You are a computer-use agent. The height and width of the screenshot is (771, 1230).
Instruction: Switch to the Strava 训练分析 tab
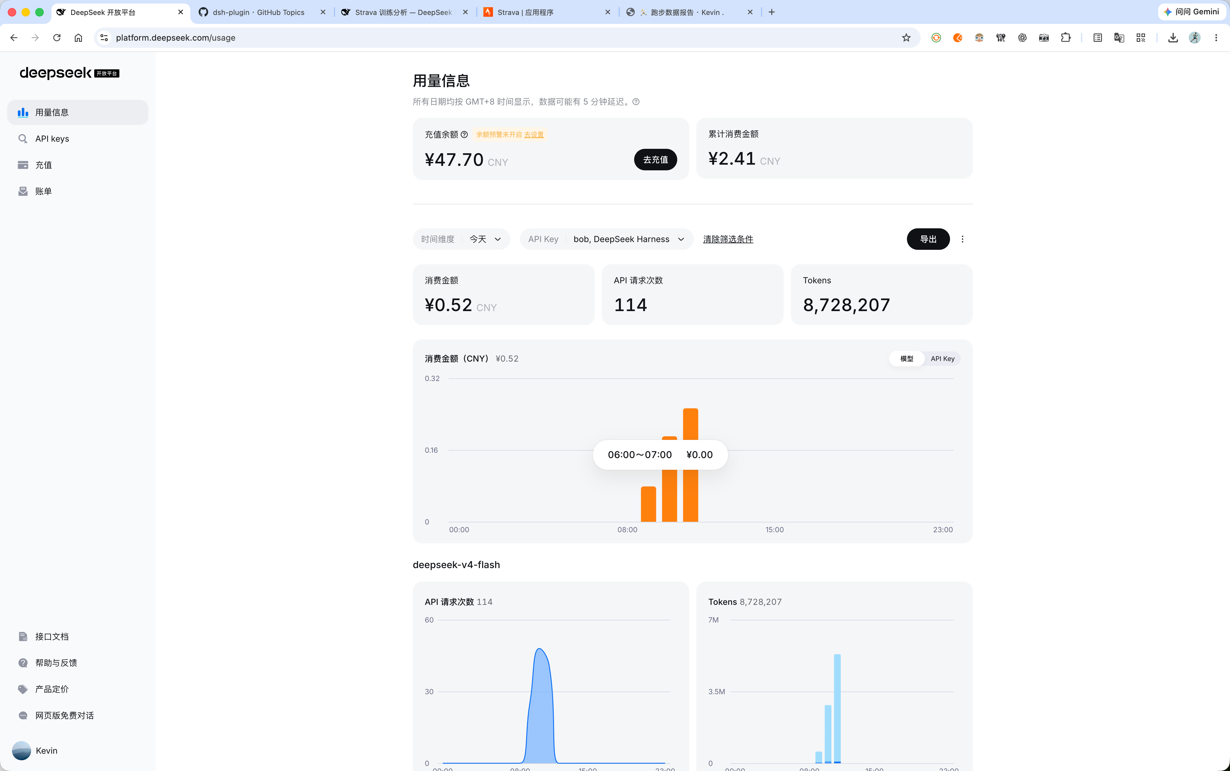[x=403, y=12]
